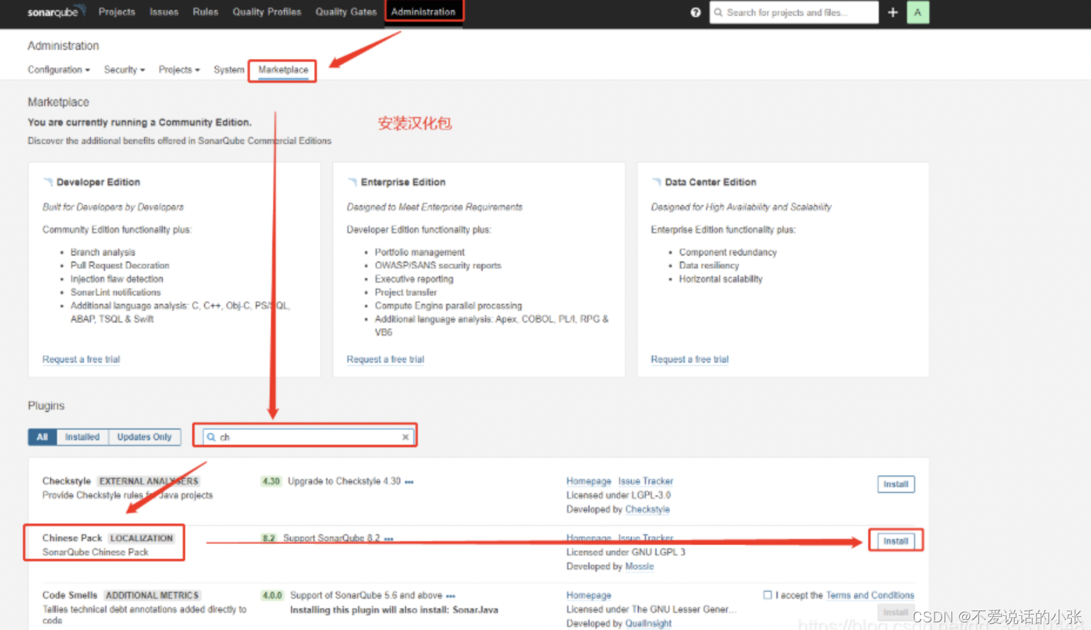This screenshot has width=1091, height=630.
Task: Open Quality Profiles in the top navigation
Action: (x=266, y=12)
